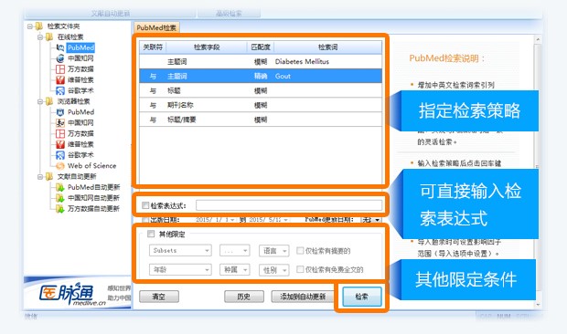Open the 年龄 dropdown
567x334 pixels.
click(x=180, y=269)
